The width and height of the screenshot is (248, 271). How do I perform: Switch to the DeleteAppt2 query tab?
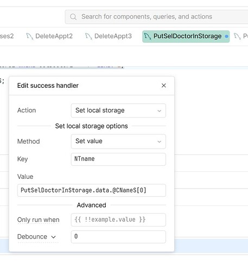pos(49,36)
